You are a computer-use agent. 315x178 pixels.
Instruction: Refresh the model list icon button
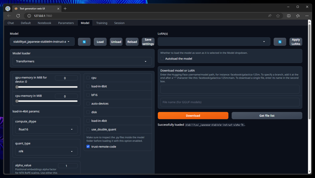pos(84,42)
